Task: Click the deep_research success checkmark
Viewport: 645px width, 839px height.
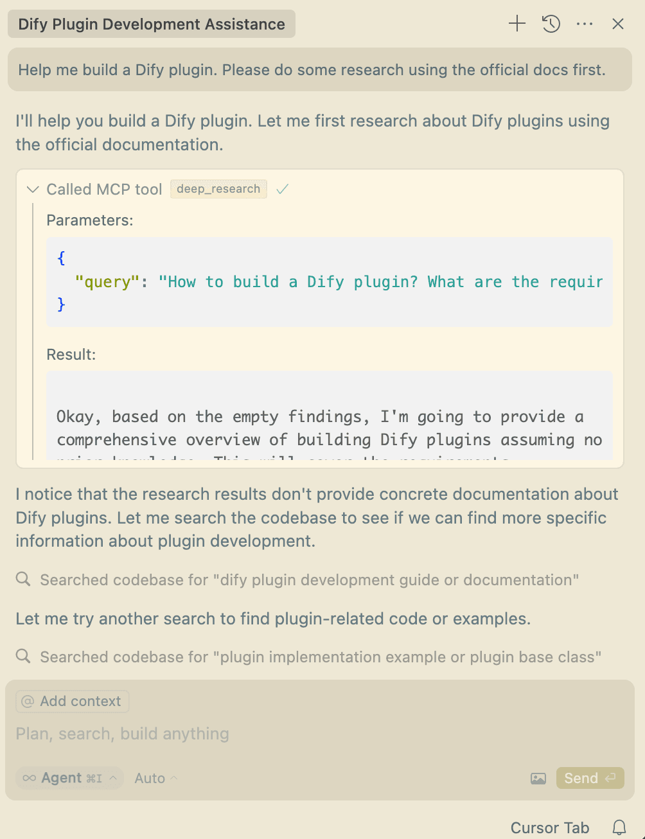Action: click(x=282, y=189)
